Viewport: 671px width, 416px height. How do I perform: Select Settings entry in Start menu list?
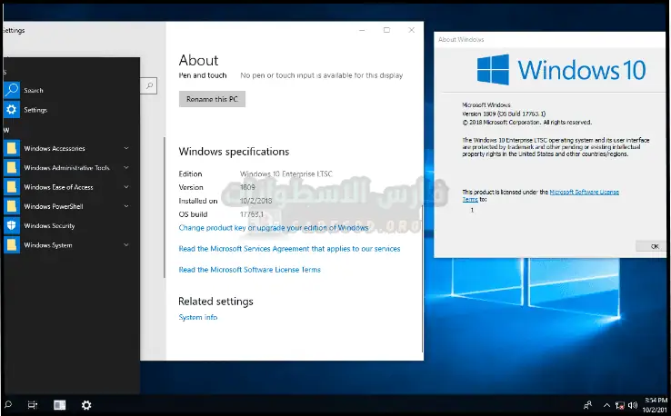click(x=72, y=110)
